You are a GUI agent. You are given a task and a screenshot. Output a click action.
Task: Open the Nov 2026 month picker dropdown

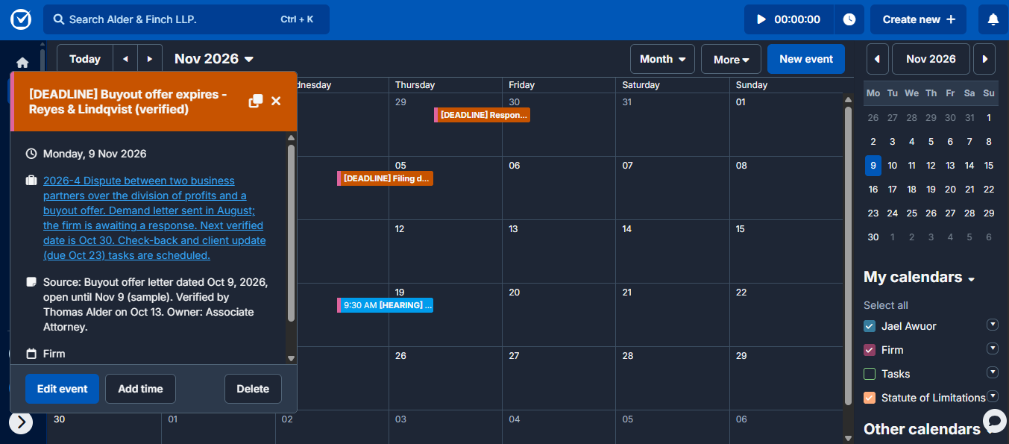(x=214, y=59)
